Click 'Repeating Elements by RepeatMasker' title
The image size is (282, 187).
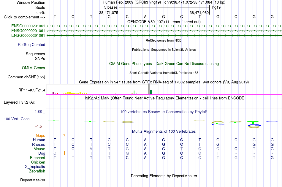click(x=164, y=176)
